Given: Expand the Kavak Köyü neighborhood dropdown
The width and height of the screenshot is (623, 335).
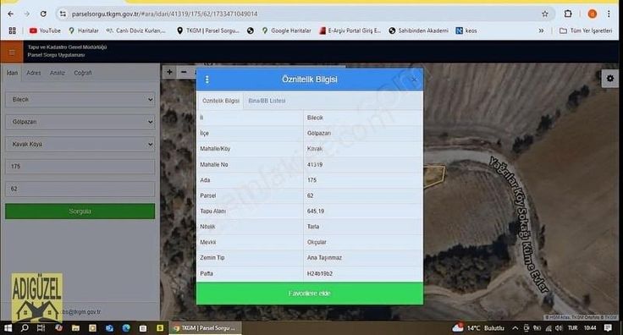Looking at the screenshot, I should pyautogui.click(x=80, y=144).
